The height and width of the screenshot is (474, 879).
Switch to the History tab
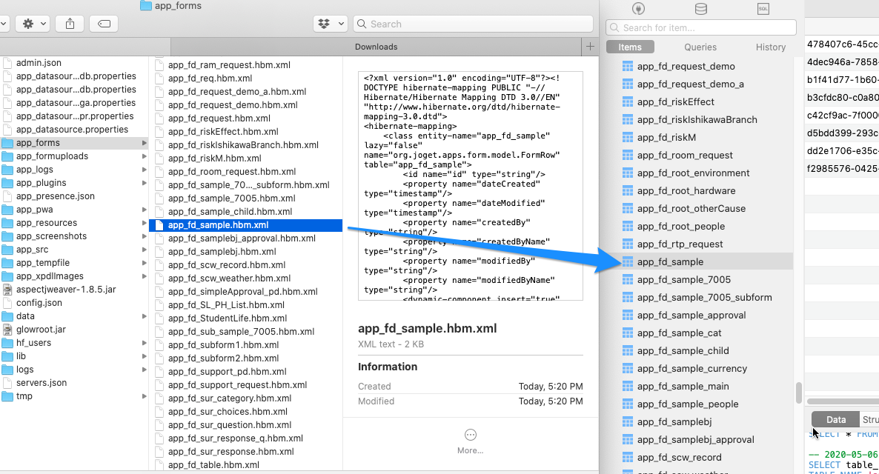click(770, 47)
